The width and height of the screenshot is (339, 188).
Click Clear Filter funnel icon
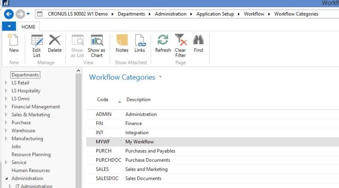(181, 40)
